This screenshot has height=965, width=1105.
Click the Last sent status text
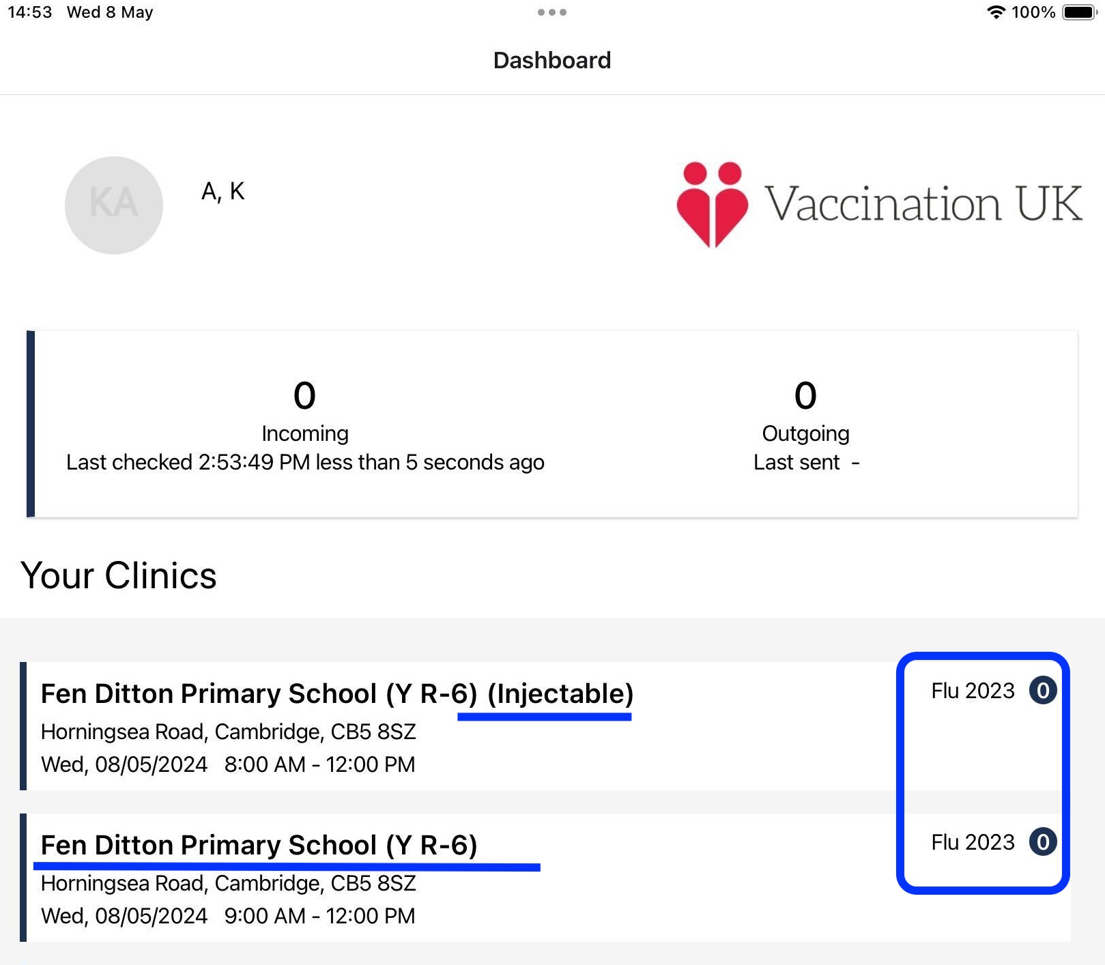[x=805, y=463]
